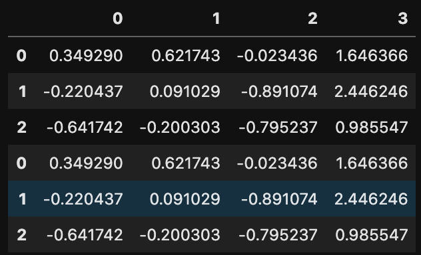Click 0.349290 in the topmost data row
This screenshot has height=255, width=421.
86,56
